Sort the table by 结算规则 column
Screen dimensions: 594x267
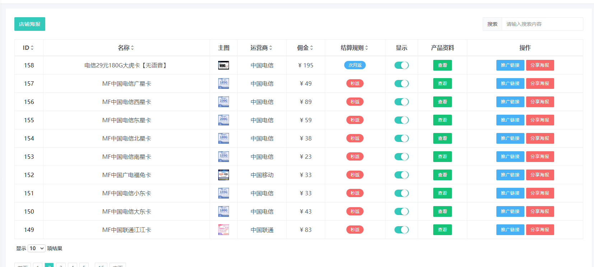coord(355,48)
